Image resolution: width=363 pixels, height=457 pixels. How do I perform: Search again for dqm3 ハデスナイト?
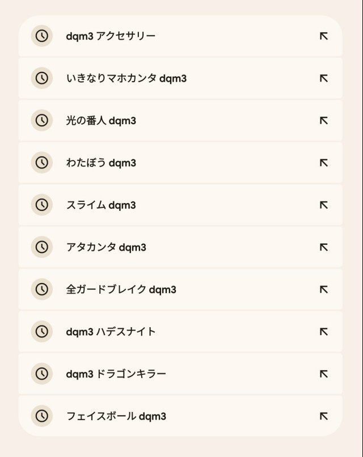coord(180,331)
